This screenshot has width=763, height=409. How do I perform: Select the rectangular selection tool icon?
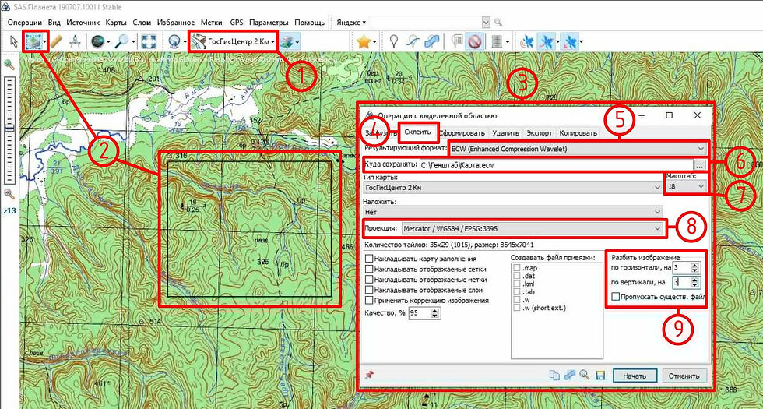[x=32, y=42]
